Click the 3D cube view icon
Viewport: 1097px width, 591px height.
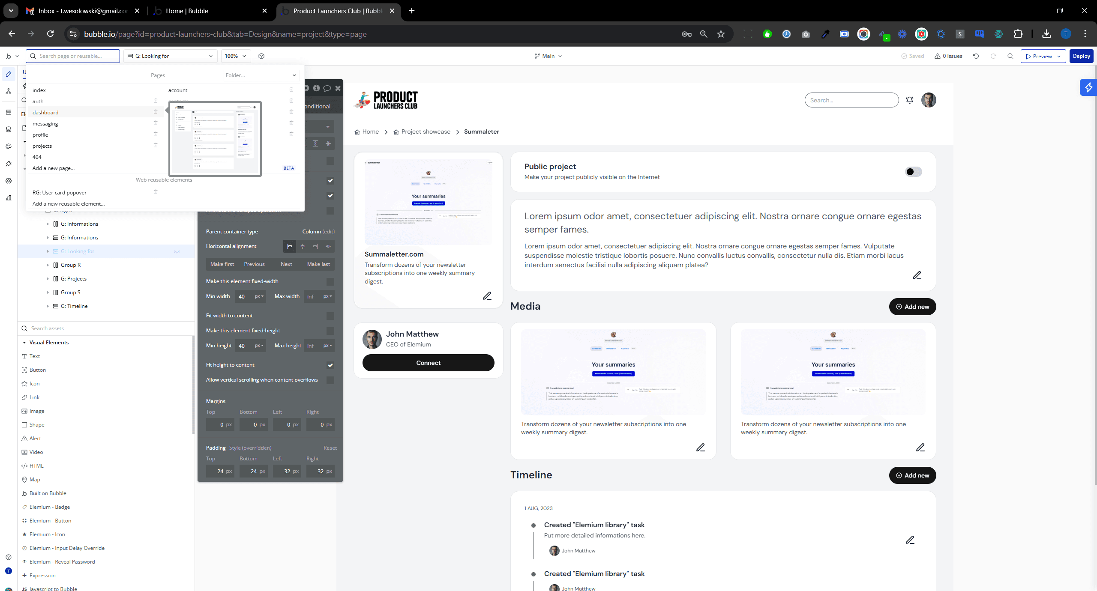261,56
